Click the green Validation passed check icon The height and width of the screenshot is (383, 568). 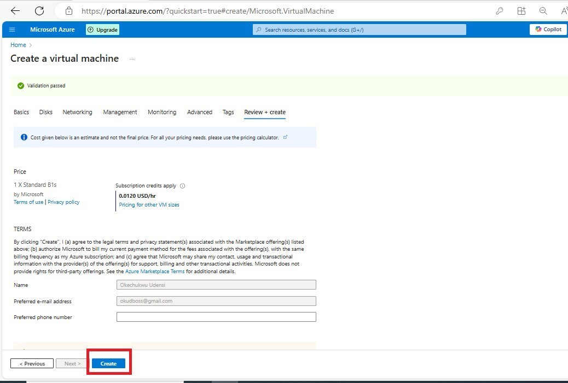pyautogui.click(x=21, y=86)
